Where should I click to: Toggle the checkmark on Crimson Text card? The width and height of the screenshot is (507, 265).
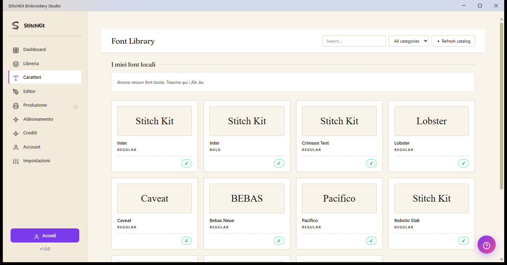click(x=371, y=163)
